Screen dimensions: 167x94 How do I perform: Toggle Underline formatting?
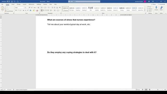20,10
